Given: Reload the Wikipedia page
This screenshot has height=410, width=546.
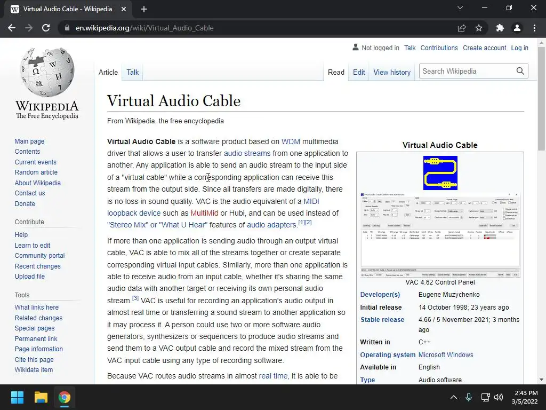Looking at the screenshot, I should 46,28.
